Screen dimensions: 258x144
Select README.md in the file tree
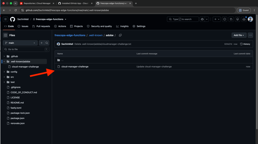(17, 103)
